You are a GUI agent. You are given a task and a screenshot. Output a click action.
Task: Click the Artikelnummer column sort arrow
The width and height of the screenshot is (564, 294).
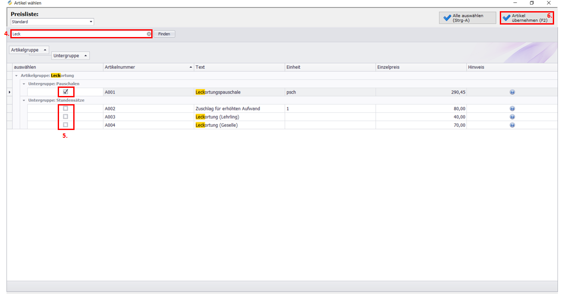pos(191,68)
